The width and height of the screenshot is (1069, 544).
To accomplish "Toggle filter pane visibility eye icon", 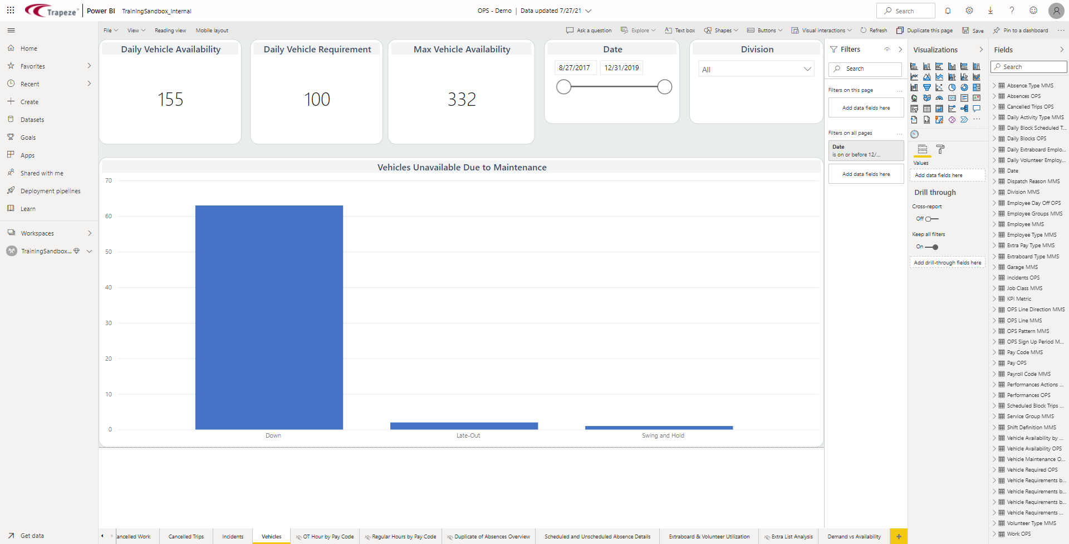I will [x=887, y=49].
